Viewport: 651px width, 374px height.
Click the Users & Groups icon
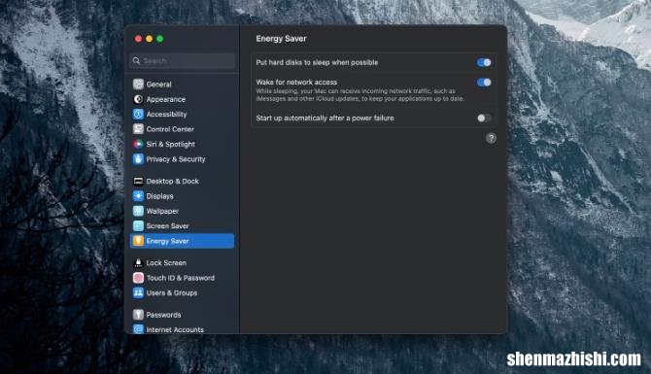(138, 292)
